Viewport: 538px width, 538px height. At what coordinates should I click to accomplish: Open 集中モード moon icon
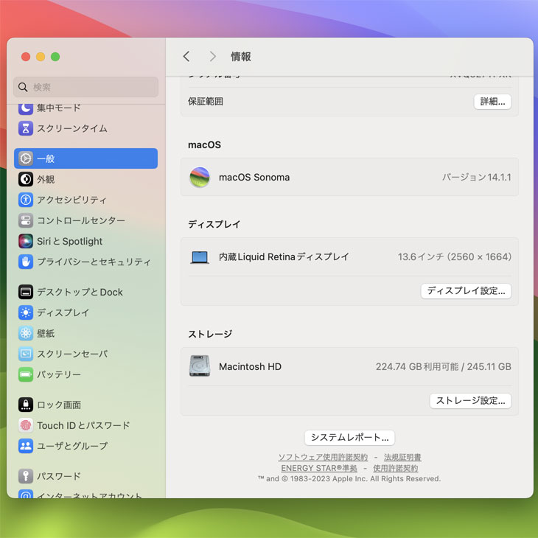(x=26, y=108)
